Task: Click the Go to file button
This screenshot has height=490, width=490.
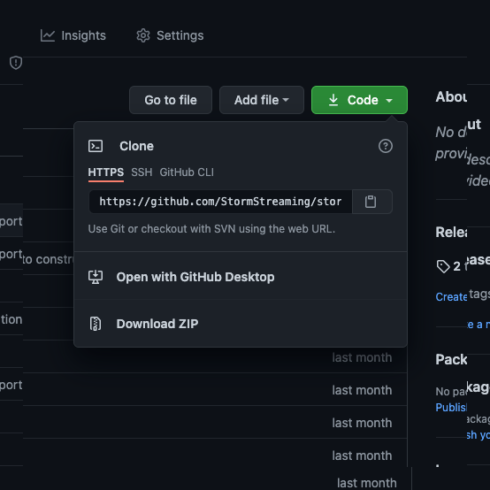Action: [171, 100]
